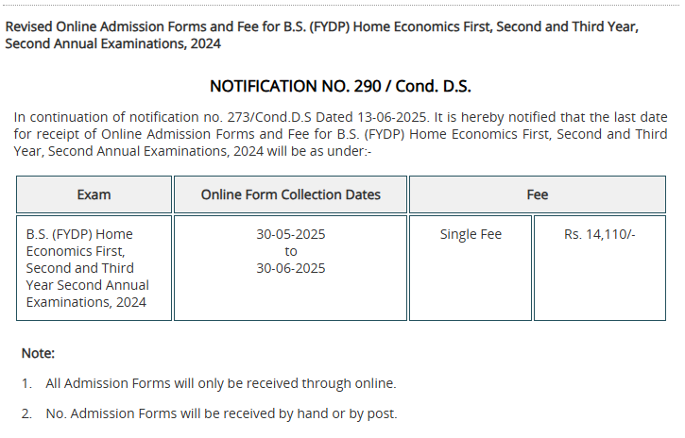Click the Revised Online Admission Forms heading
This screenshot has width=685, height=438.
pyautogui.click(x=321, y=35)
